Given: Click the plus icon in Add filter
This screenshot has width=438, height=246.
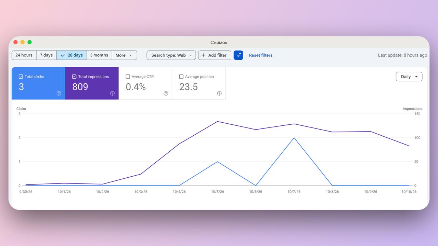Looking at the screenshot, I should pyautogui.click(x=203, y=55).
